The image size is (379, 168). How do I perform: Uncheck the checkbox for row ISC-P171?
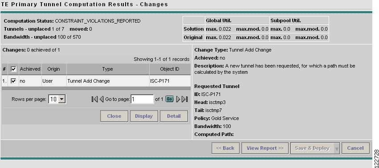(13, 81)
